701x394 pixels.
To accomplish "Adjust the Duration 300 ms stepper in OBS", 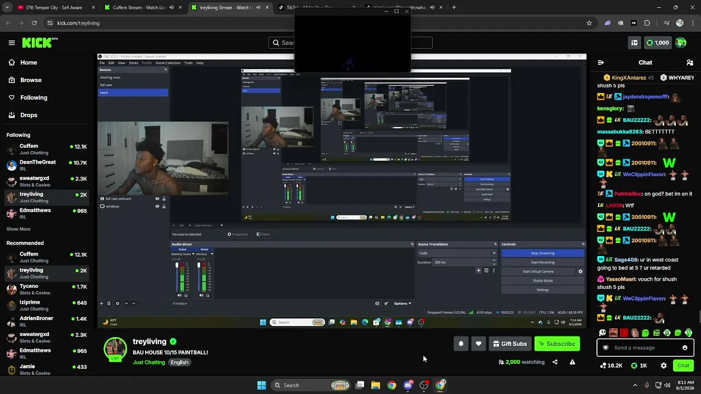I will click(x=494, y=262).
